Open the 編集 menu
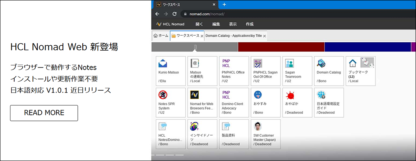The image size is (416, 161). (x=216, y=24)
